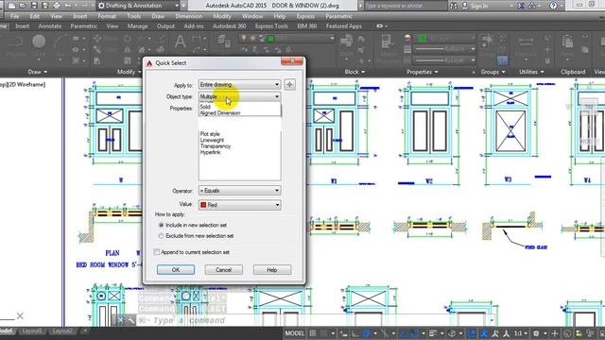Click the Group icon in Groups panel
The width and height of the screenshot is (605, 340).
tap(488, 40)
